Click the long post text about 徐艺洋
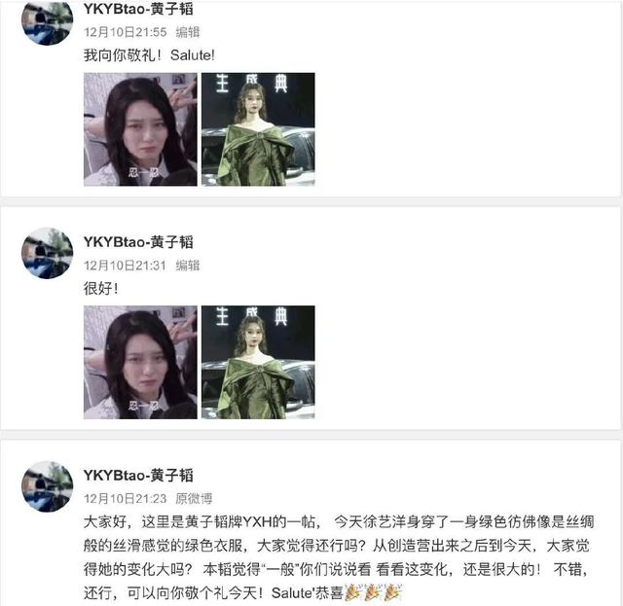The width and height of the screenshot is (623, 606). [339, 557]
